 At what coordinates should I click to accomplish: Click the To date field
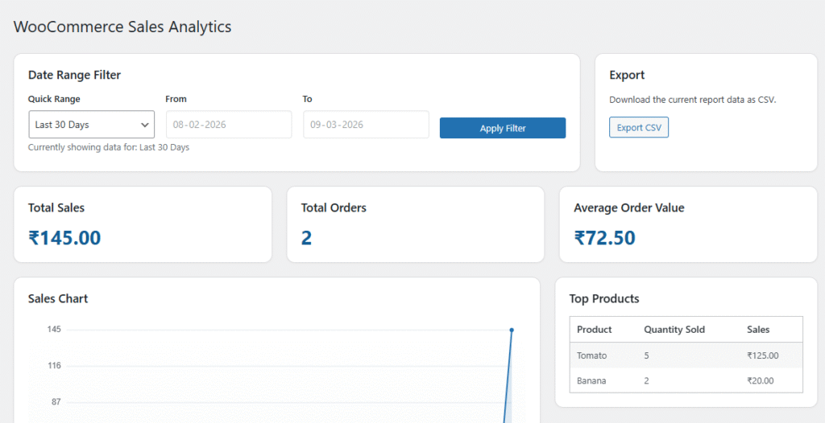(366, 125)
